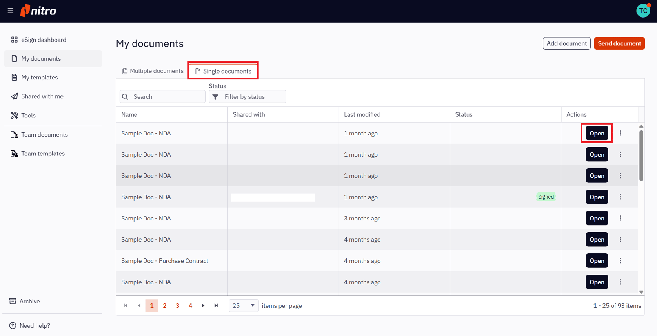Go to page 3
657x336 pixels.
coord(177,305)
